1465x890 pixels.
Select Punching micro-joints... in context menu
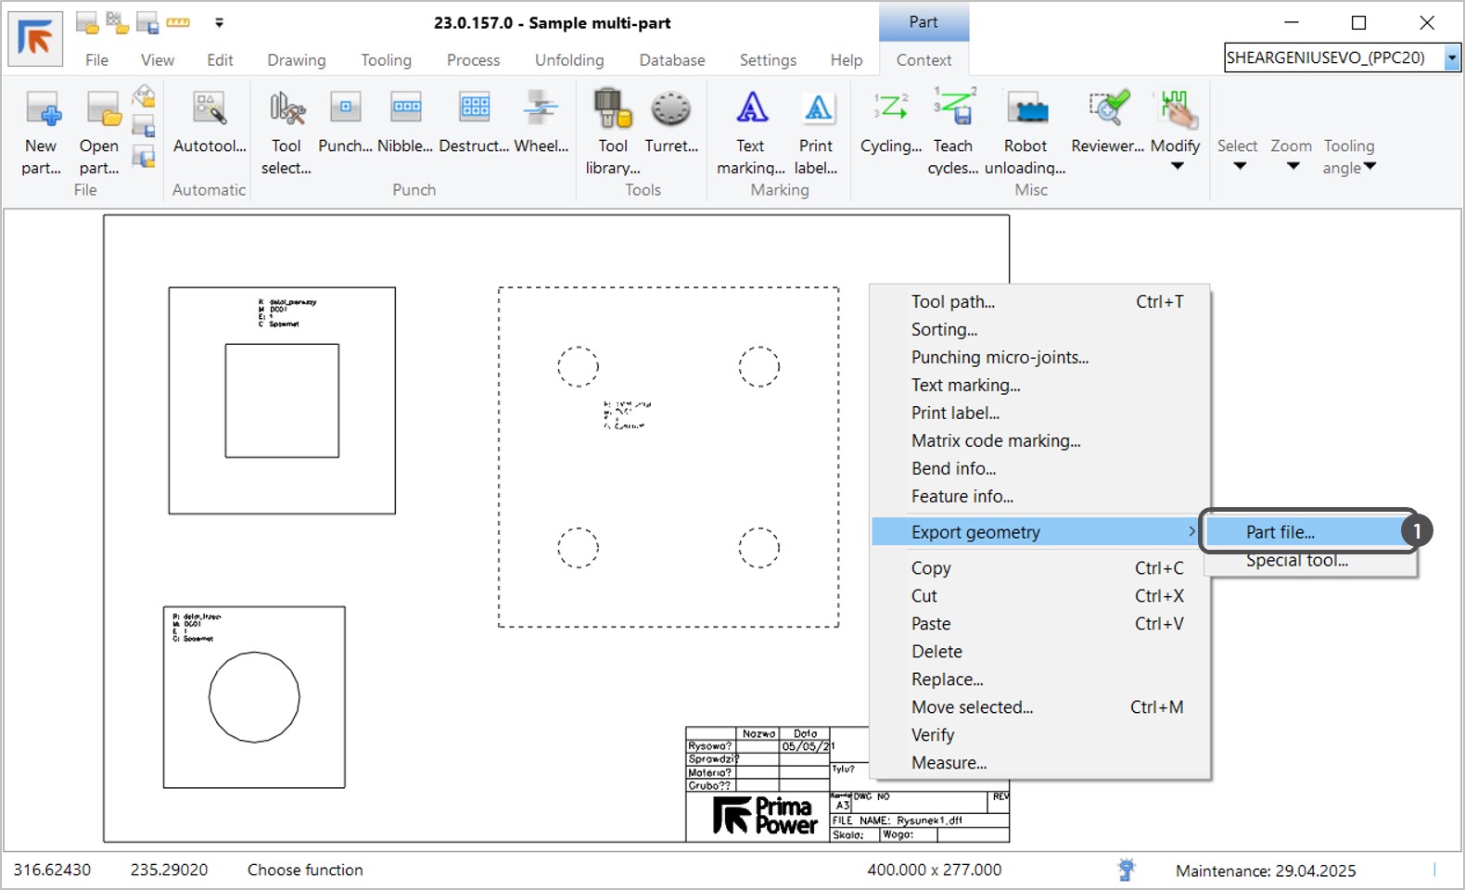click(1000, 357)
